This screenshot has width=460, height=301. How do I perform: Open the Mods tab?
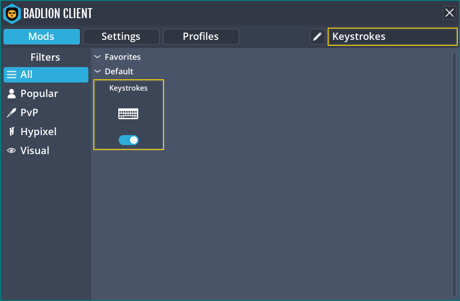42,37
